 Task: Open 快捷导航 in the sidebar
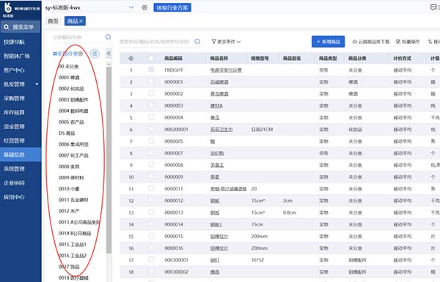pos(14,42)
